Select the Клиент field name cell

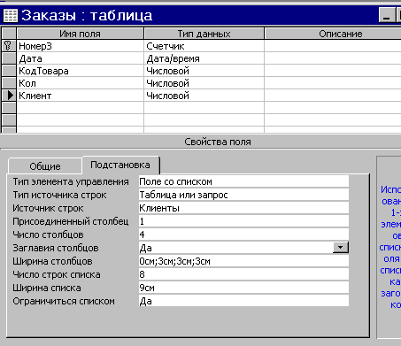tap(81, 96)
